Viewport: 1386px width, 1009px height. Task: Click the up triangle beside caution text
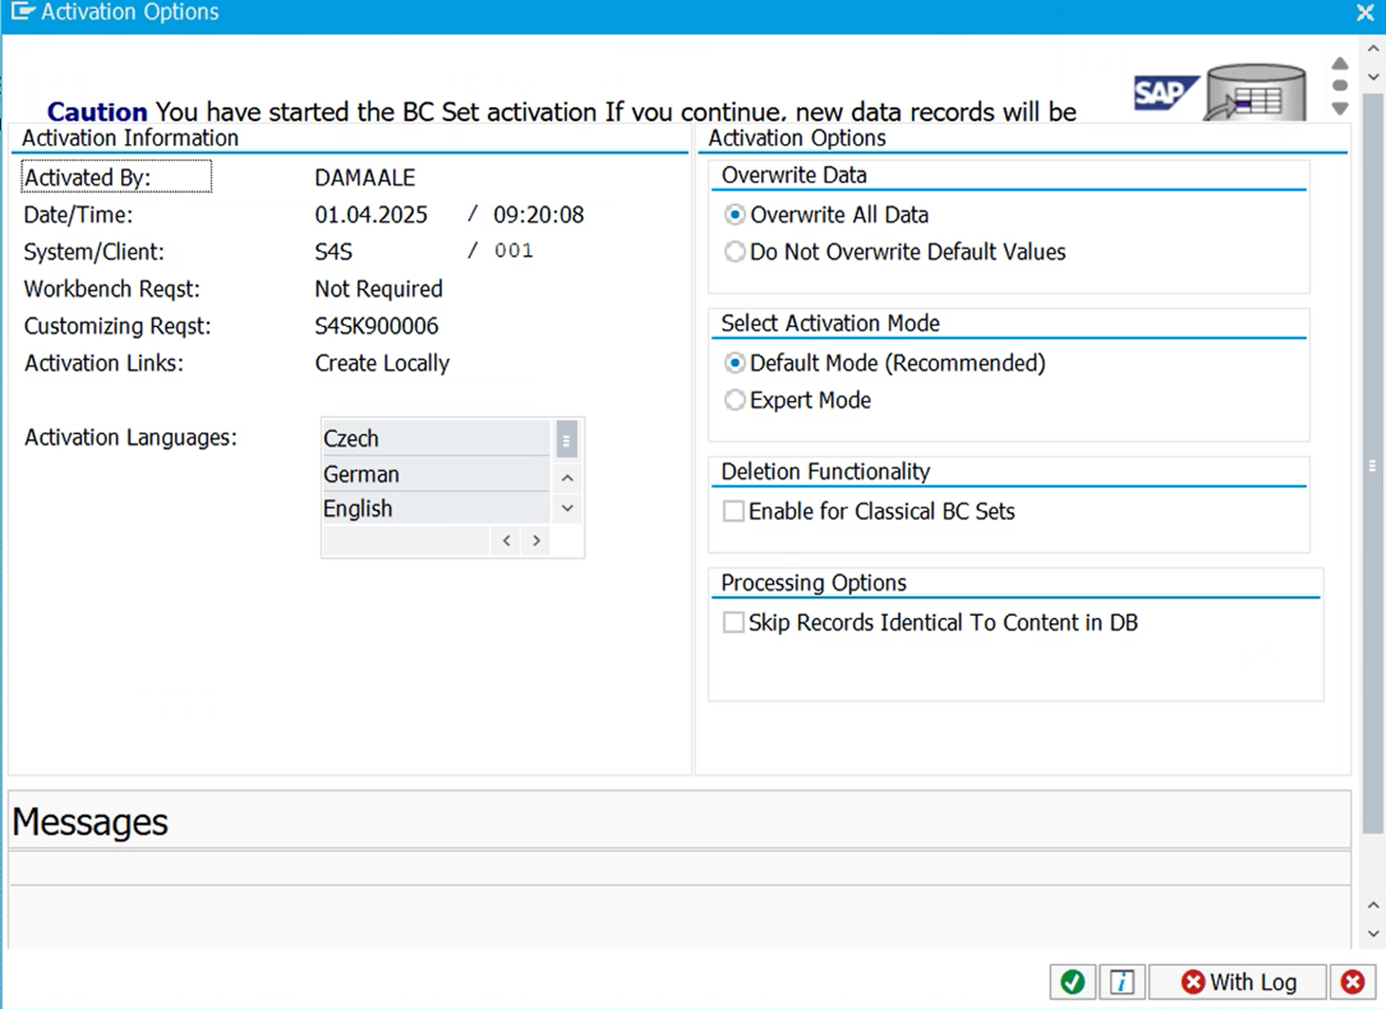[1339, 64]
